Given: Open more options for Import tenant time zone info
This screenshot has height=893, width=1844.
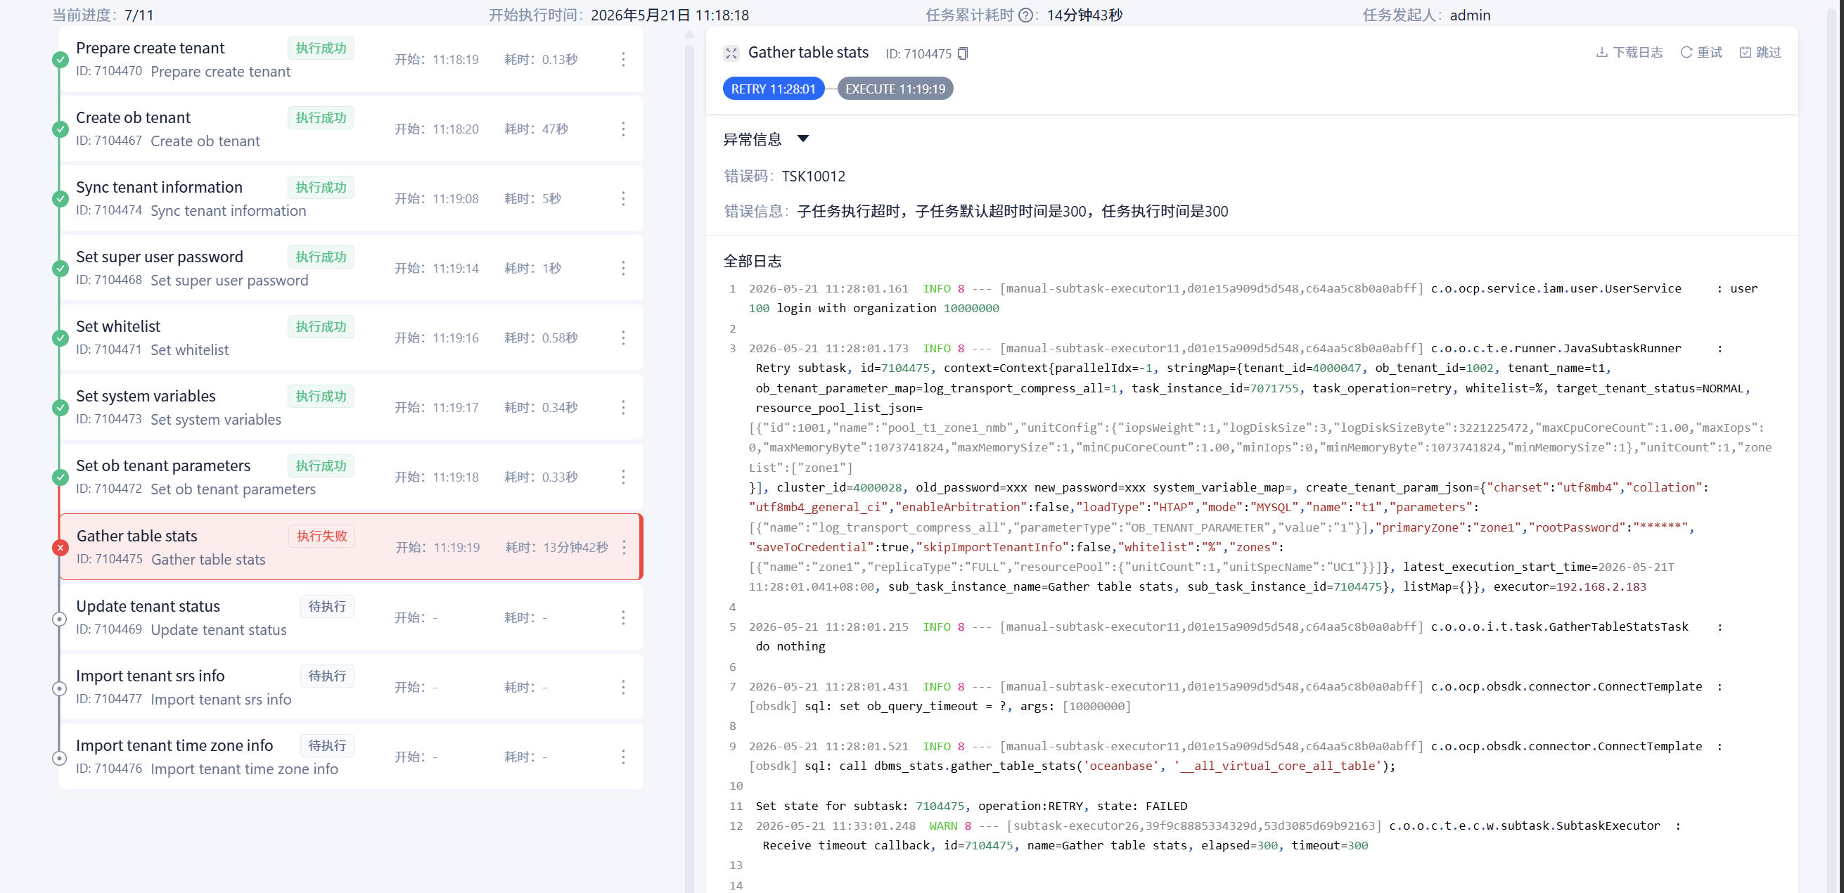Looking at the screenshot, I should (x=624, y=757).
